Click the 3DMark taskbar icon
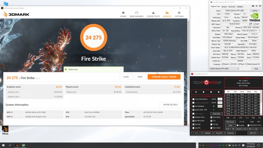263x148 pixels. click(x=16, y=145)
